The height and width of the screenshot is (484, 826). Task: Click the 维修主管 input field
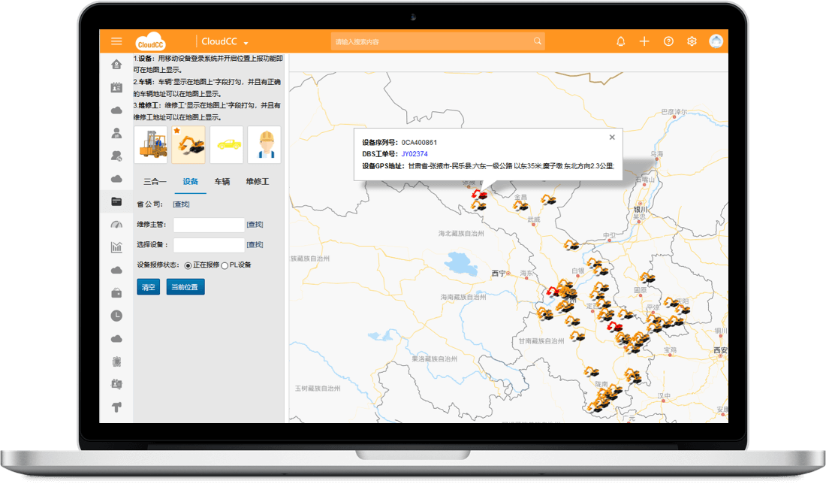point(209,225)
